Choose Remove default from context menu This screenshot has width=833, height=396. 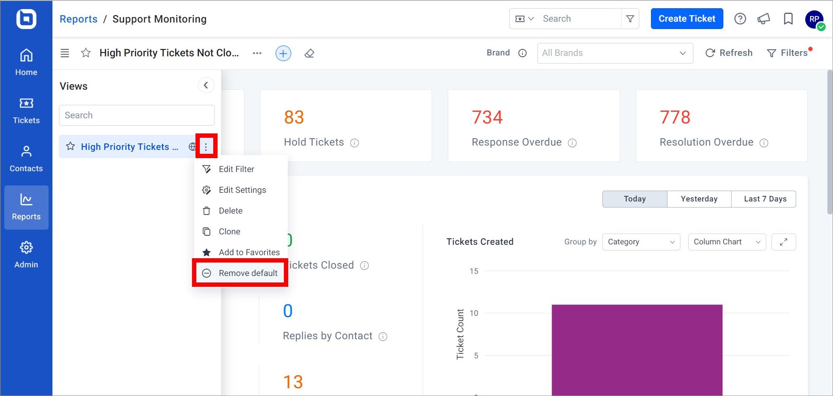pos(241,273)
